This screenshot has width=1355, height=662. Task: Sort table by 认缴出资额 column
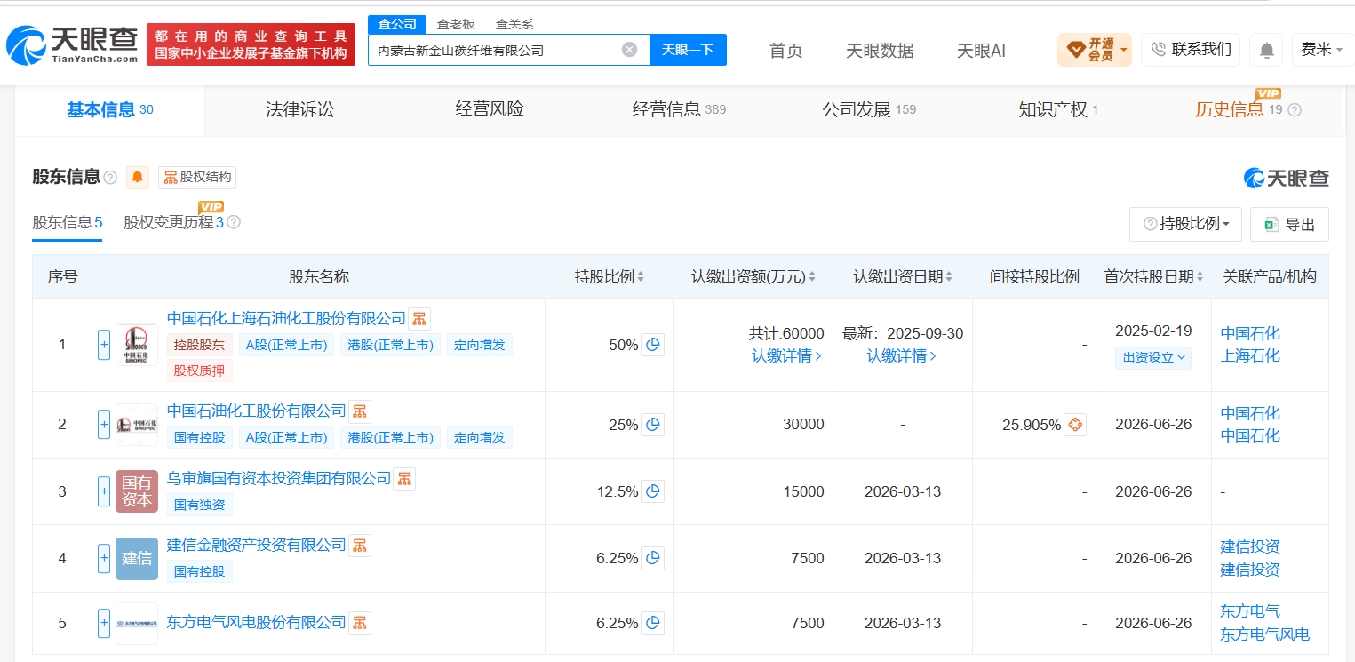coord(753,276)
